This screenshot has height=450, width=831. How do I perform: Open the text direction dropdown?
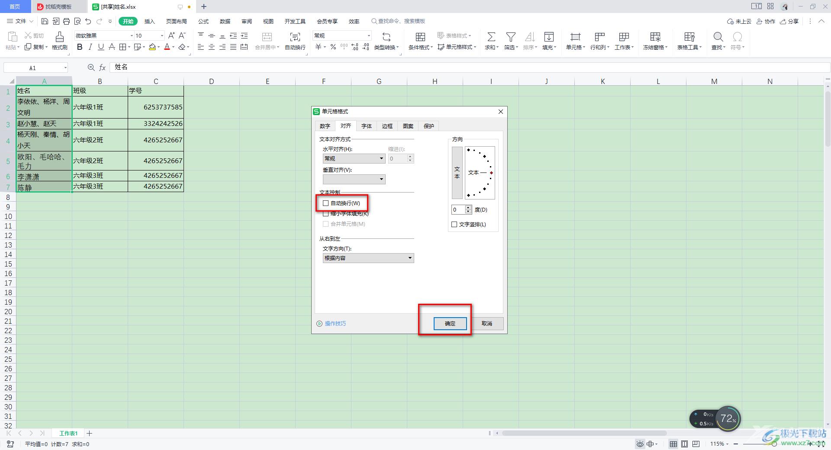coord(368,258)
